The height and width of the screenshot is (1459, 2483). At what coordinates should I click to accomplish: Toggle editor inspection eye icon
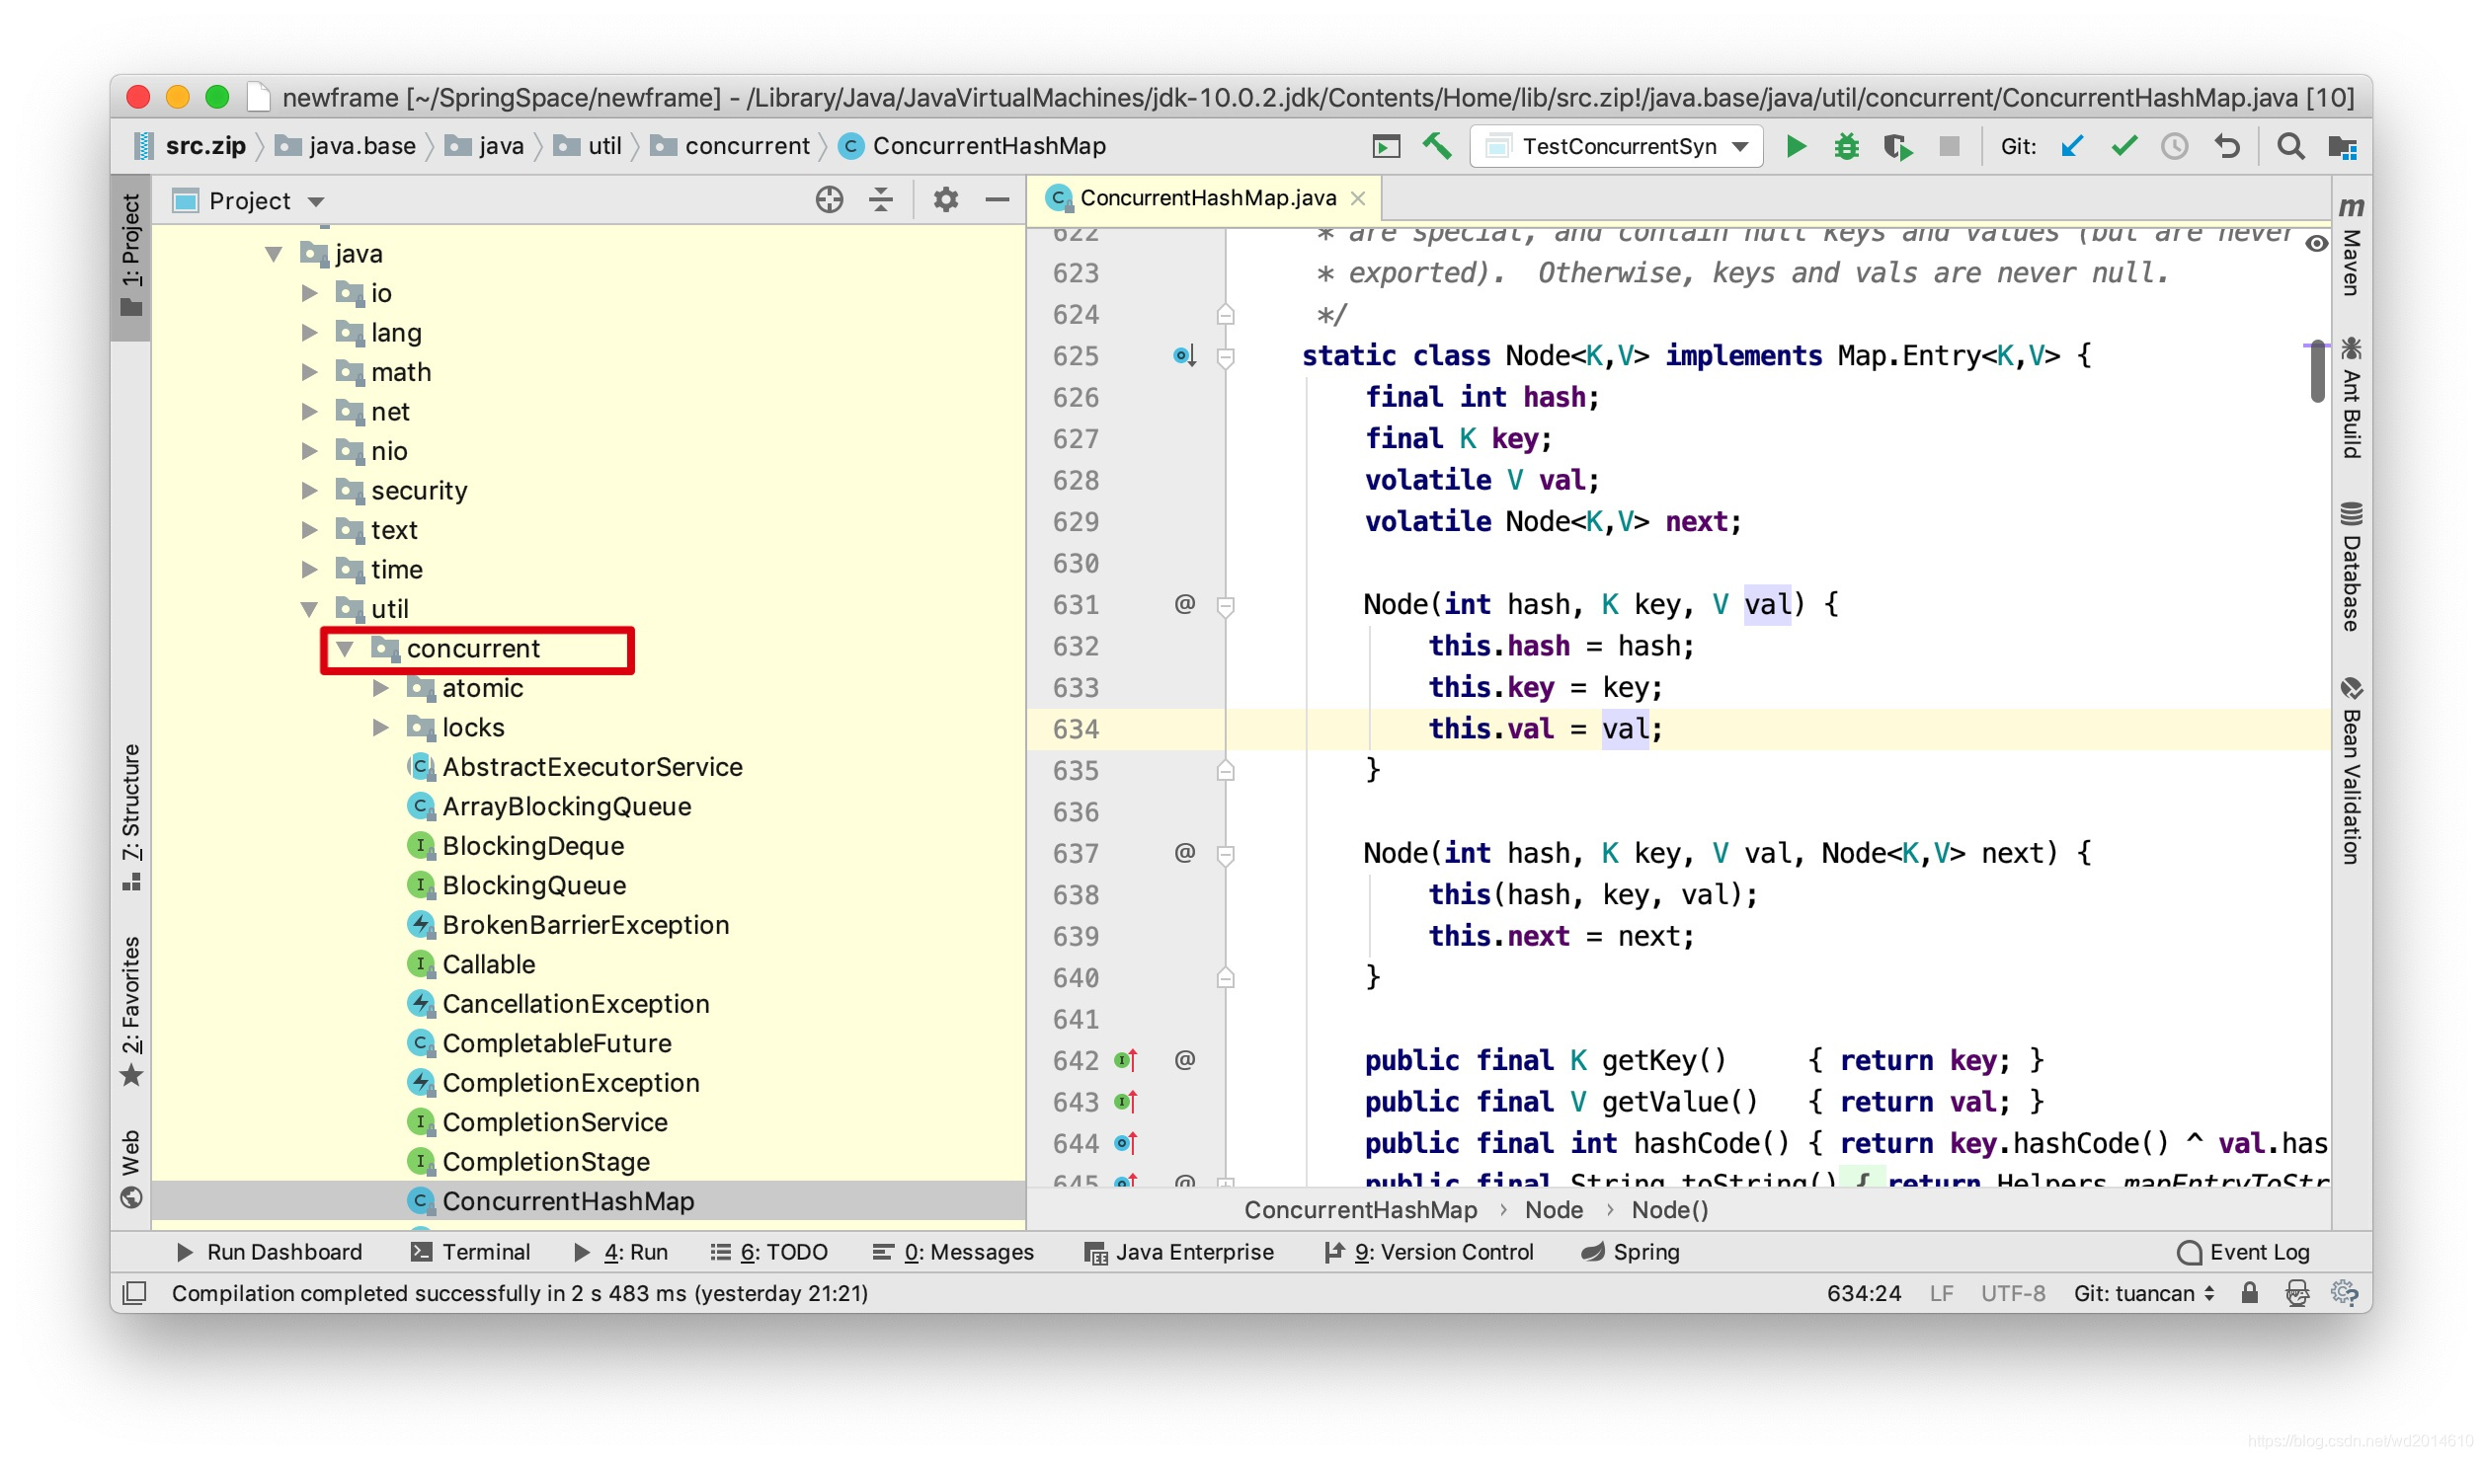tap(2316, 244)
